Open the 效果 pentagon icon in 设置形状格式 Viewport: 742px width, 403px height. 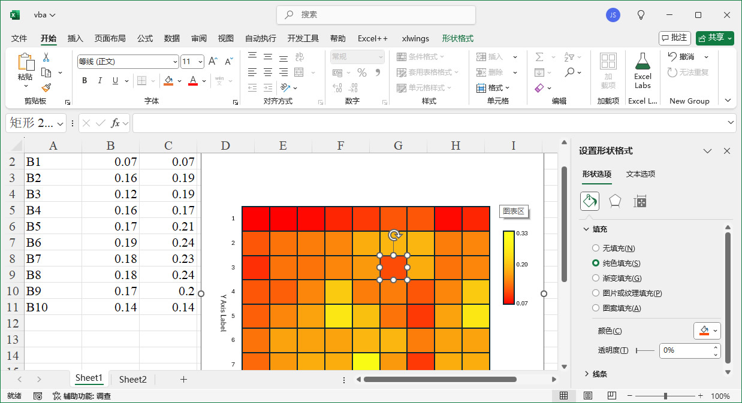(x=614, y=201)
